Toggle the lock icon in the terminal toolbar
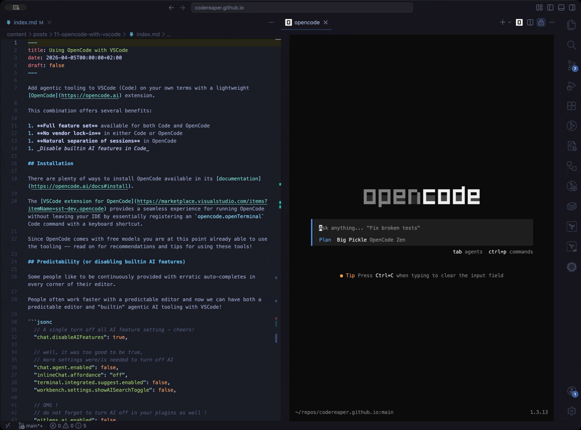 tap(541, 22)
